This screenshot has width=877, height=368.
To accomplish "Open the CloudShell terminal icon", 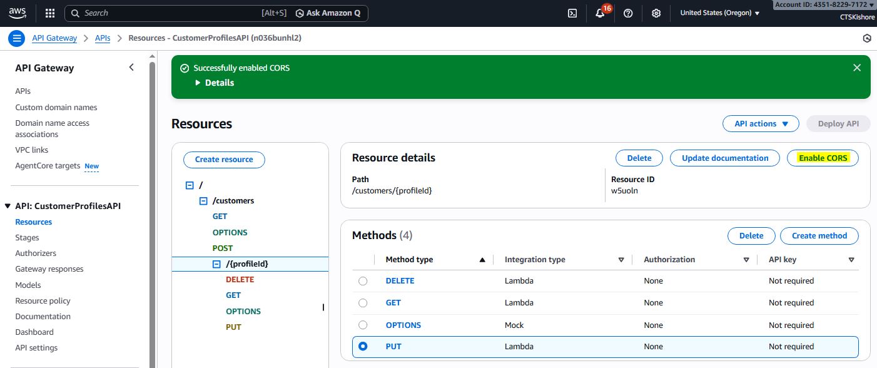I will [x=572, y=13].
